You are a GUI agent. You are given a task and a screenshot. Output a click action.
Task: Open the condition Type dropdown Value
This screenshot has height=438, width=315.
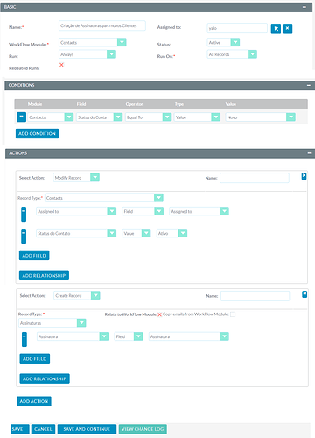tap(197, 117)
